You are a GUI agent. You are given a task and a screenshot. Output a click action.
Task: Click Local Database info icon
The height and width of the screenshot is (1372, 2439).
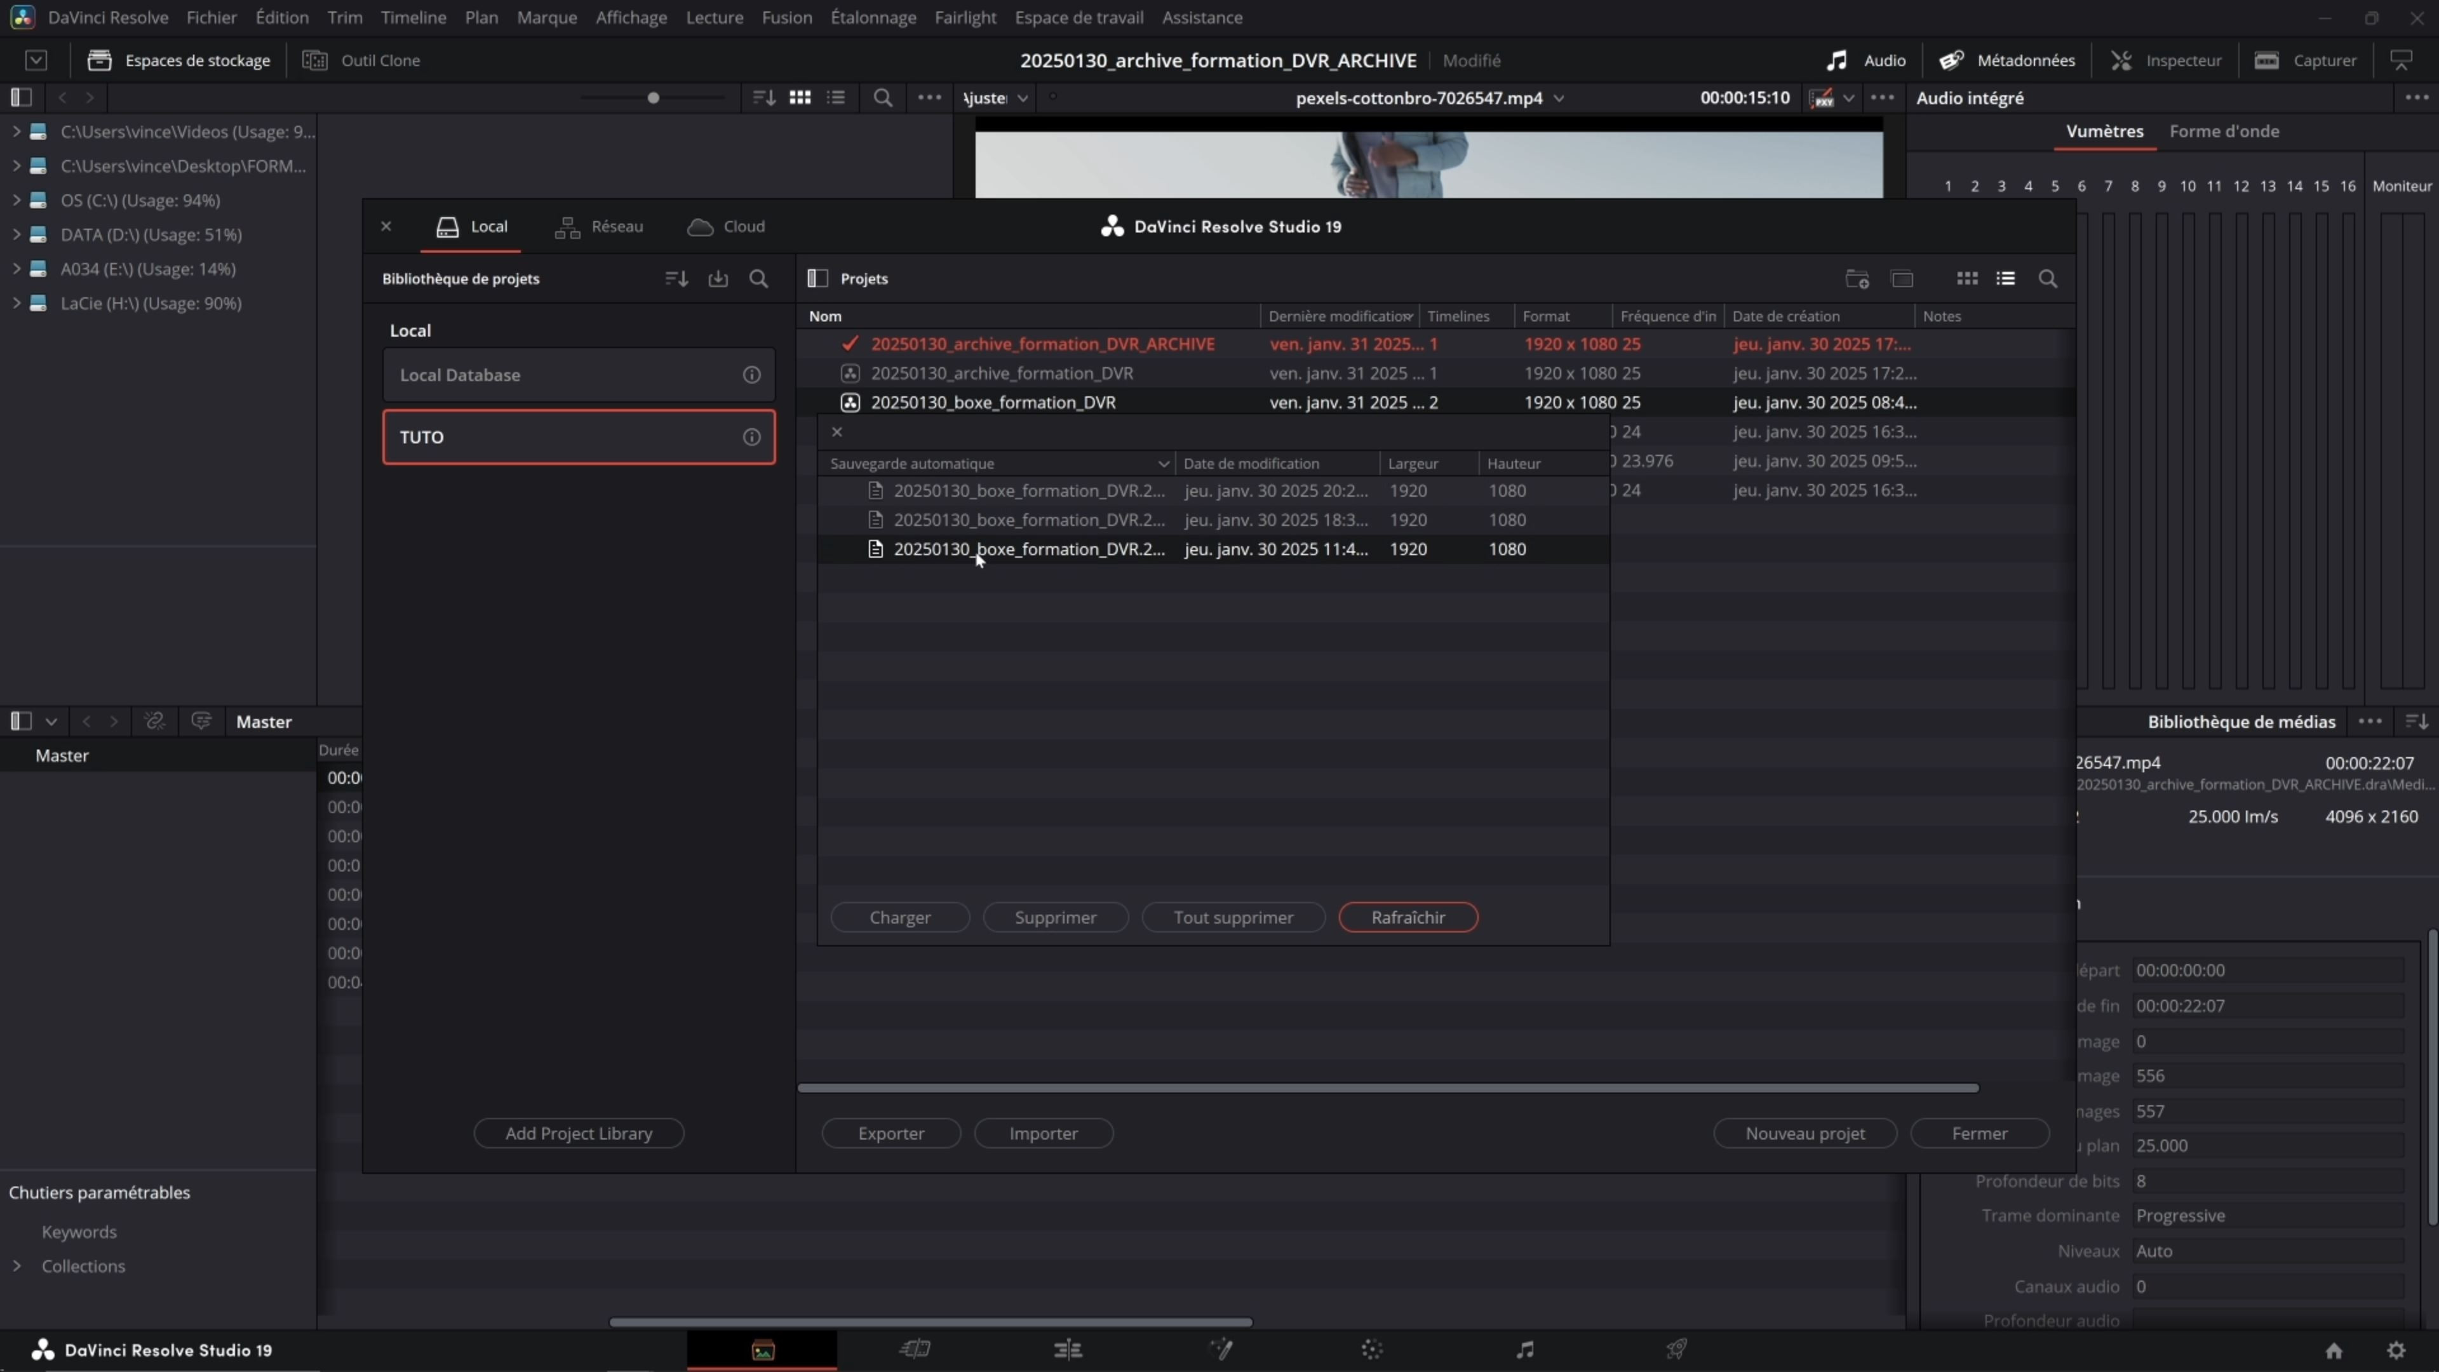[x=752, y=375]
